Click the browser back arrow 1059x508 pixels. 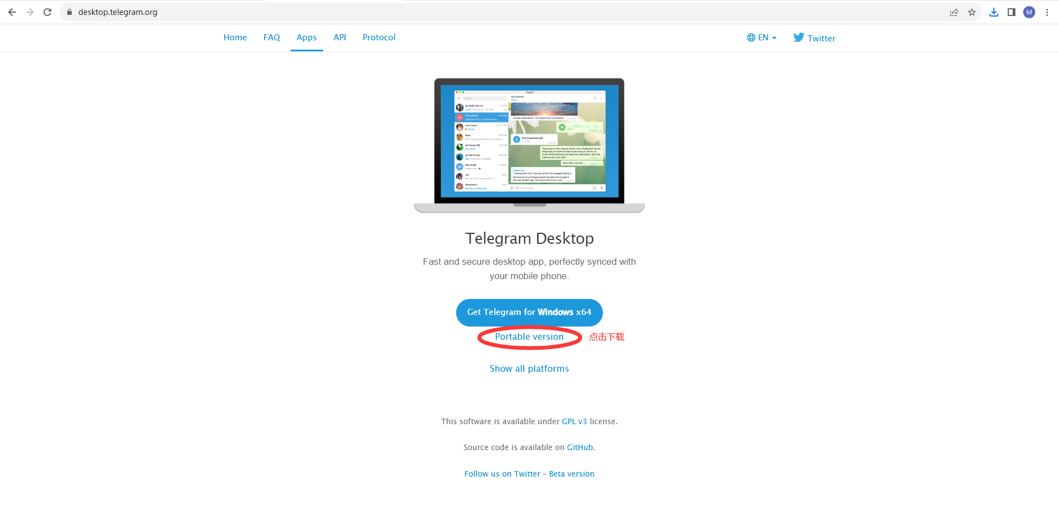coord(12,12)
